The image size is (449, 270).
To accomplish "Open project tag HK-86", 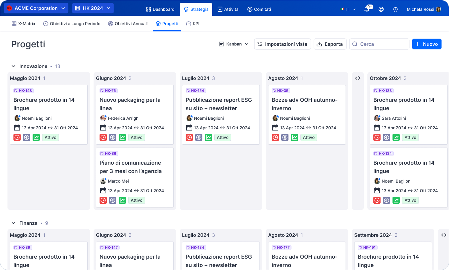I will [x=109, y=154].
